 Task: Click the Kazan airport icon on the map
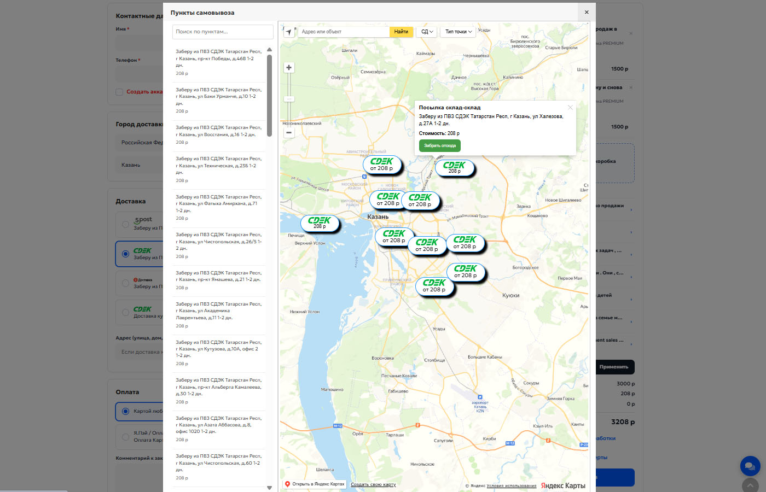pos(480,397)
